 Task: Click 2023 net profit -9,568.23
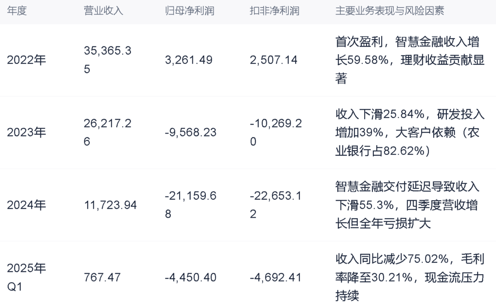click(190, 133)
